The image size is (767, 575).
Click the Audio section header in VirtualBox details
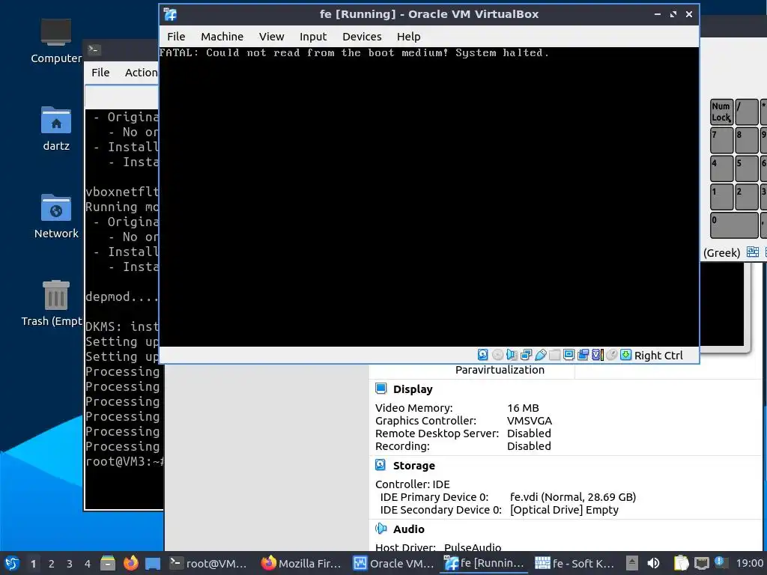(408, 529)
